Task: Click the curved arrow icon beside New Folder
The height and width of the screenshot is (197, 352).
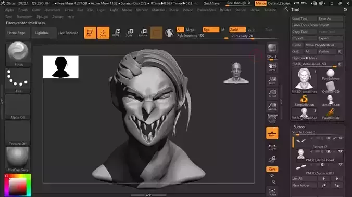Action: (324, 185)
